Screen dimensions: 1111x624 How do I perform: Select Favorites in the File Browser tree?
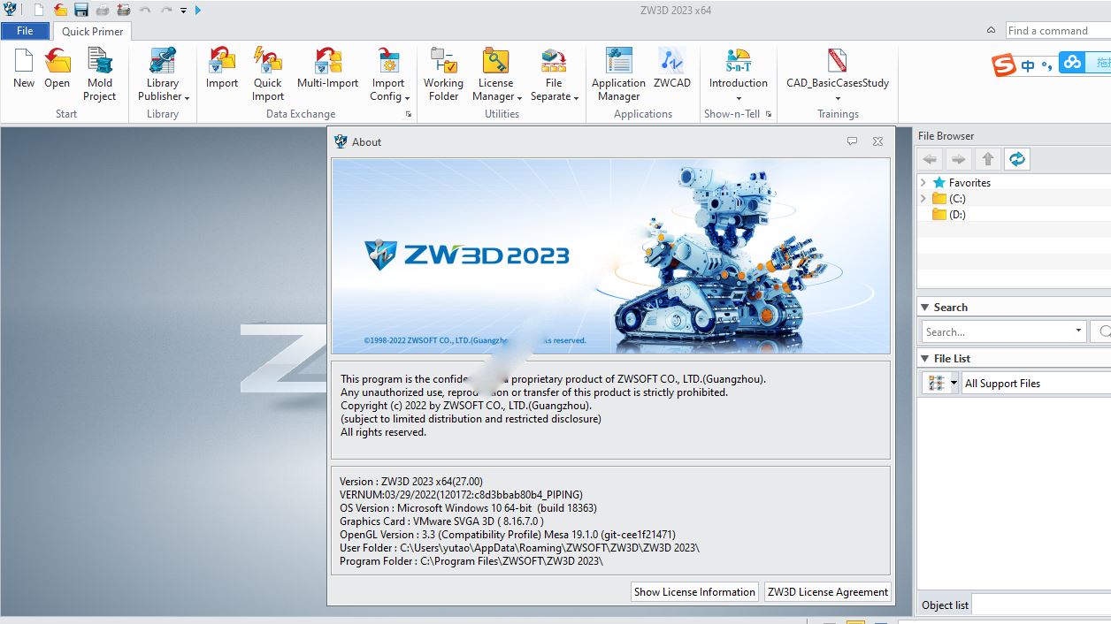coord(969,183)
